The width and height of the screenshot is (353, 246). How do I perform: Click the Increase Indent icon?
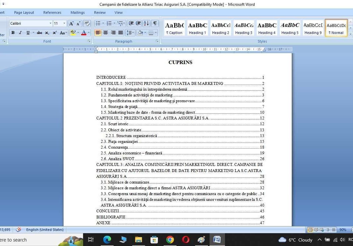[x=138, y=23]
